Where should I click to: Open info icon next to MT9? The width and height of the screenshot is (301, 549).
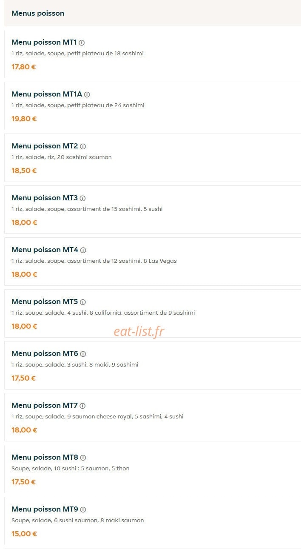pos(83,509)
